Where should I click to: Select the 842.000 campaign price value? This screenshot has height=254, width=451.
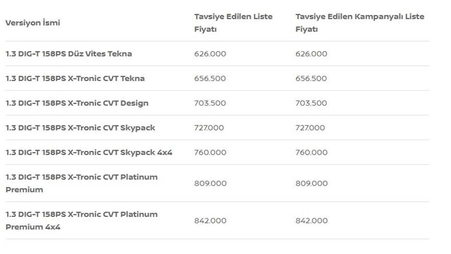pos(311,220)
